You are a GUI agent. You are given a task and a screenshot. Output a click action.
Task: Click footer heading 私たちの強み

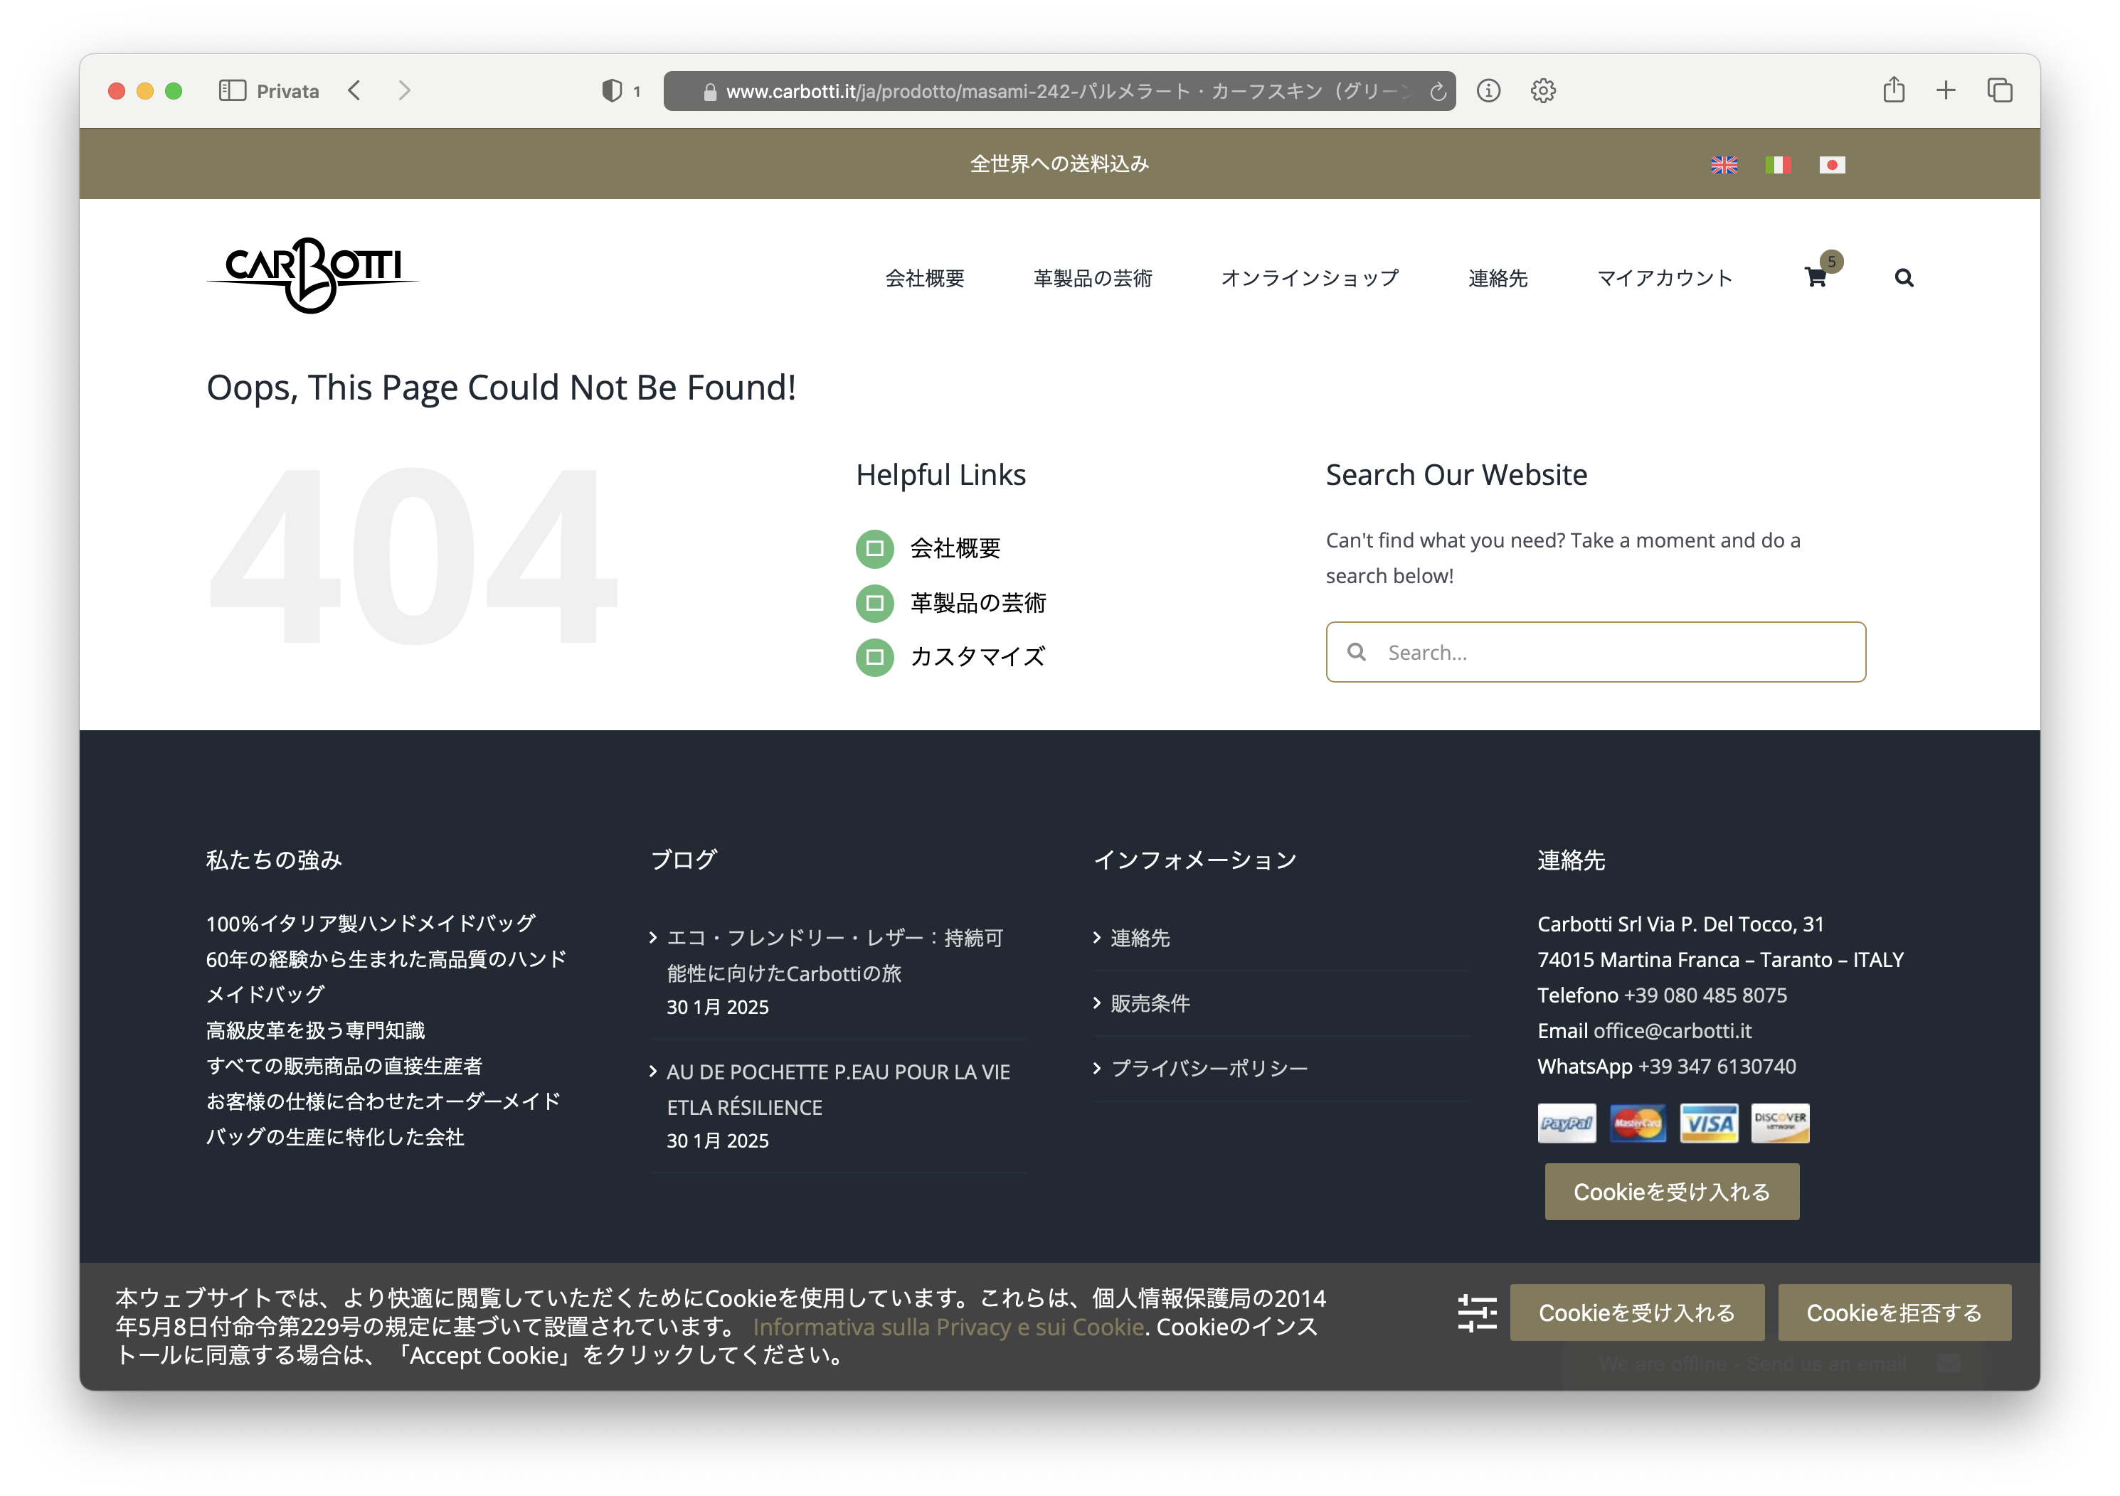point(273,860)
